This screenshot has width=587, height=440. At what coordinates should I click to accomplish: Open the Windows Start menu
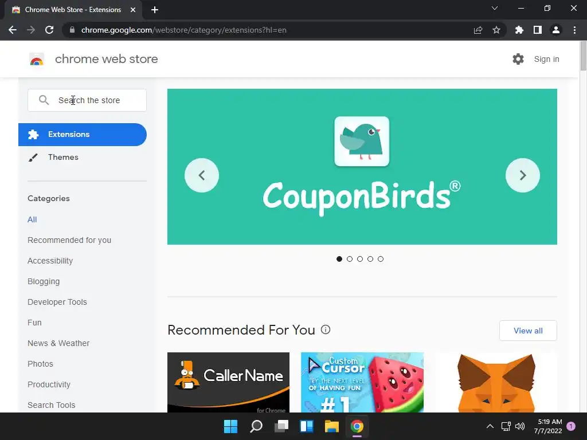tap(230, 426)
